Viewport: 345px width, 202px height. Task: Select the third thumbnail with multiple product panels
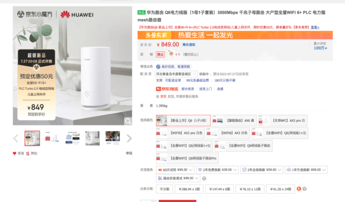(x=72, y=138)
